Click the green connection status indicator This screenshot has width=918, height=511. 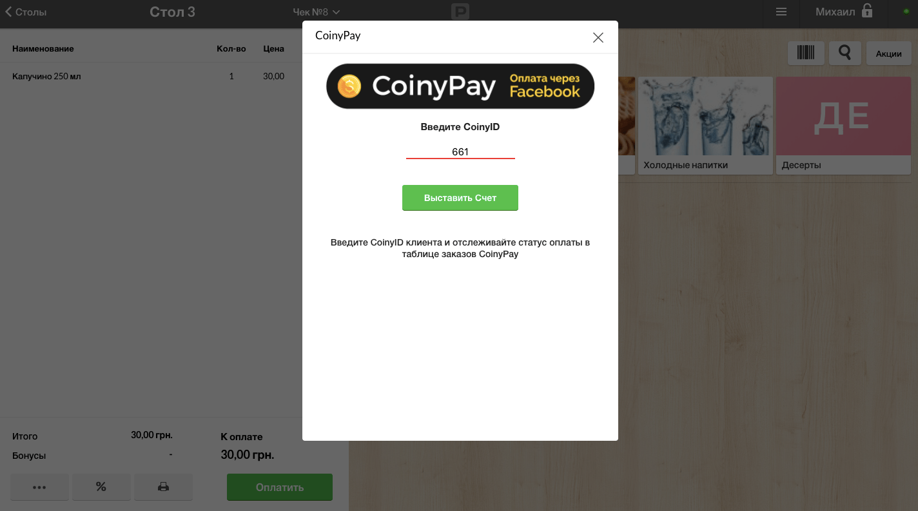click(906, 12)
